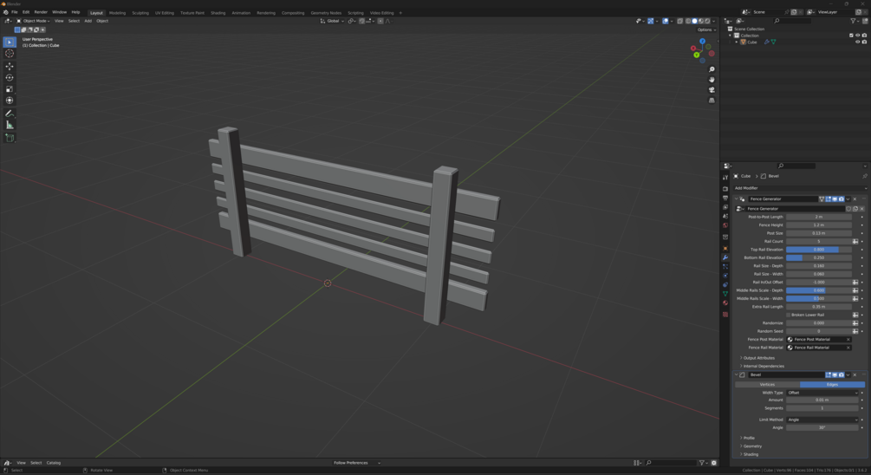Toggle Cube render camera icon in outliner
This screenshot has height=475, width=871.
click(864, 42)
